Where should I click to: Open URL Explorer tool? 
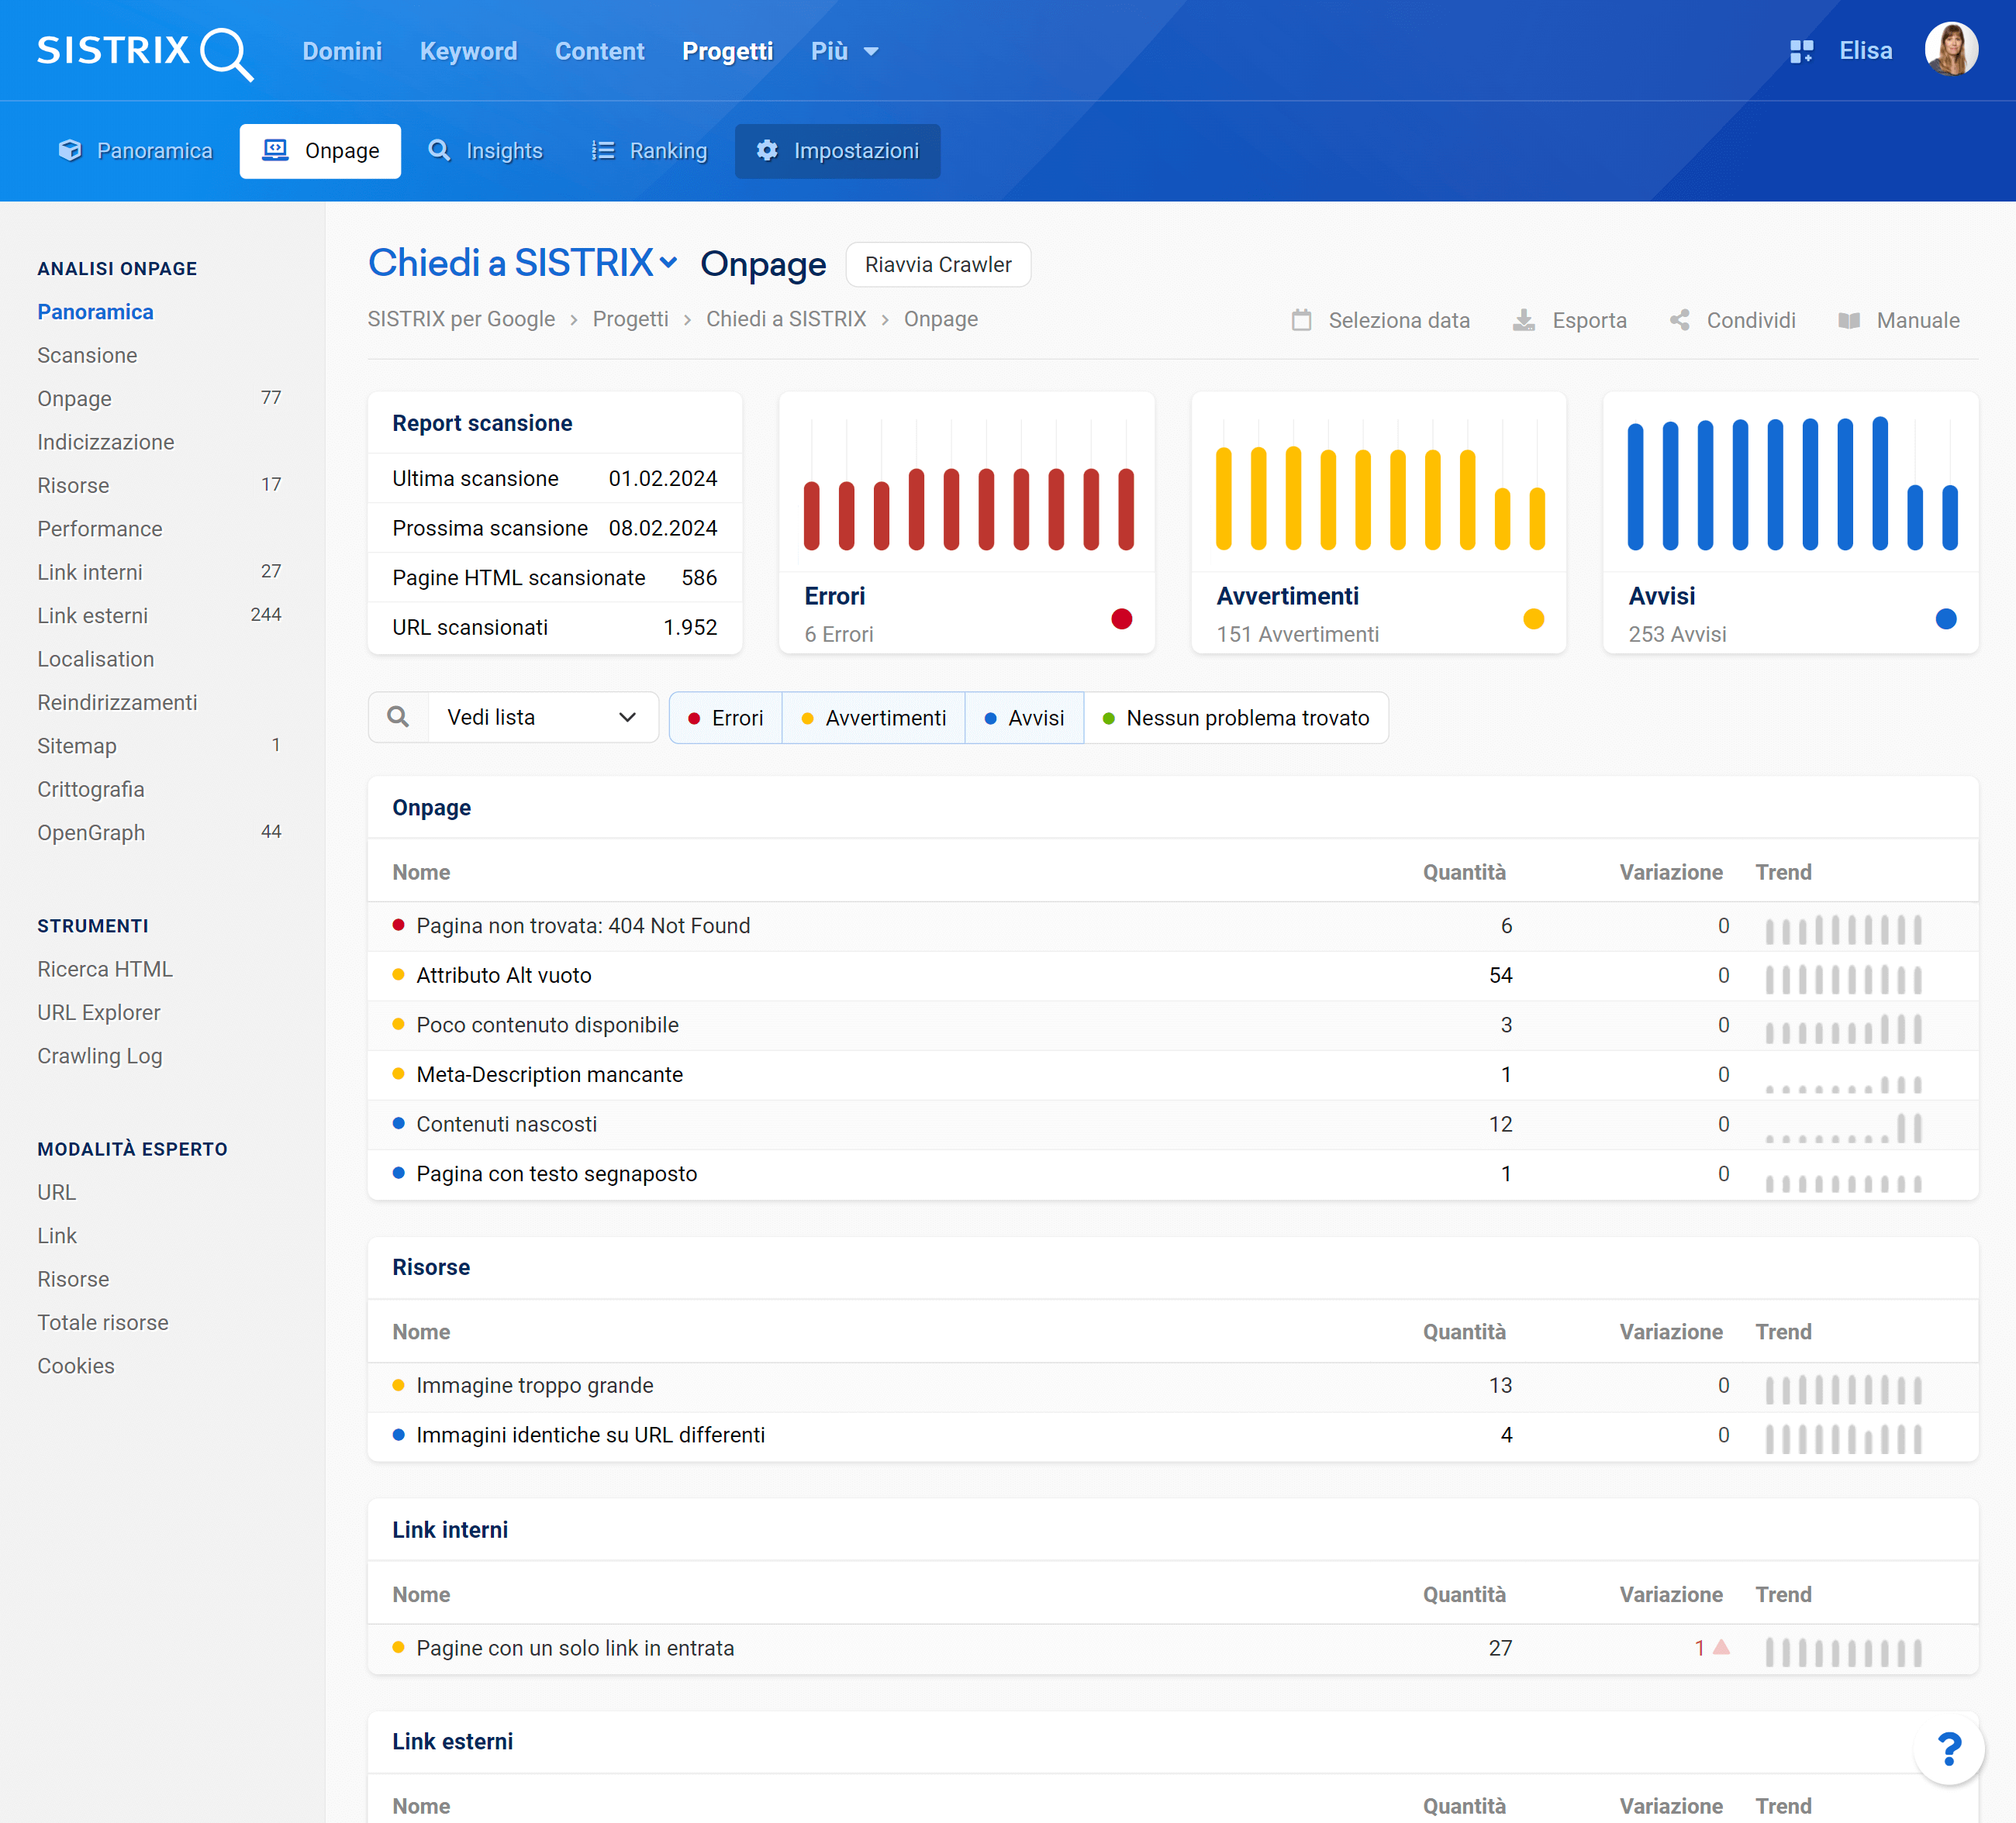pos(99,1012)
